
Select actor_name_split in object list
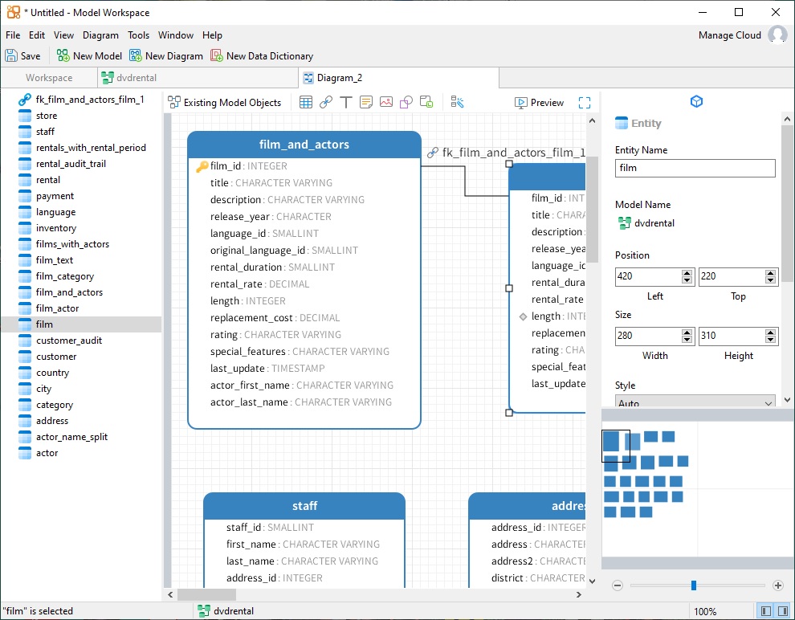pos(81,436)
